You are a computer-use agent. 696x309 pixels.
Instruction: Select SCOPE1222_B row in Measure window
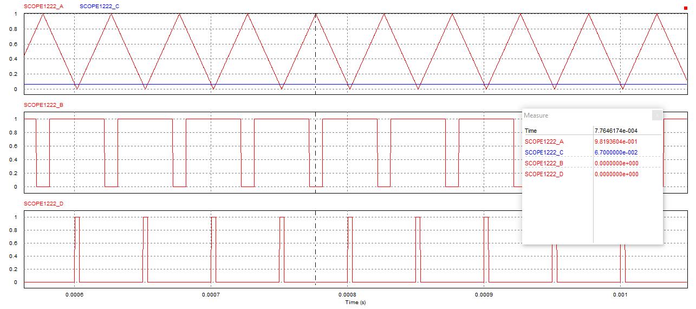click(592, 163)
